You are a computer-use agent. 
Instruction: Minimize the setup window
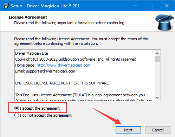(135, 6)
